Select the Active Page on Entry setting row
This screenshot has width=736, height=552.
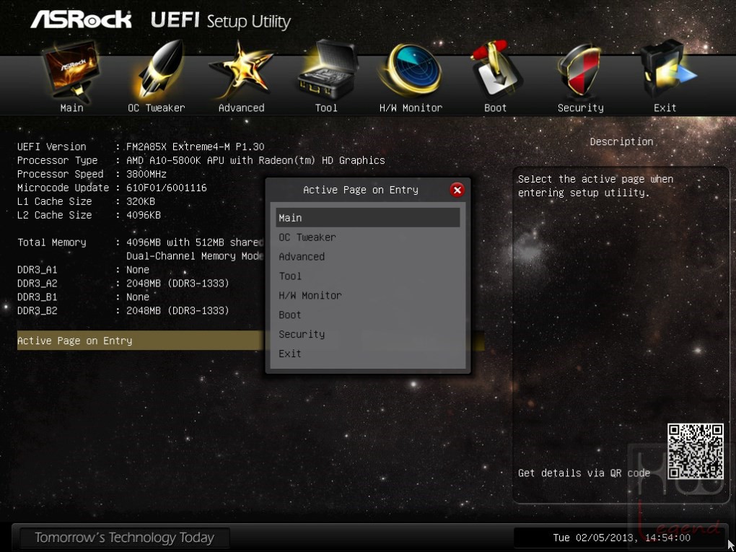click(x=250, y=341)
